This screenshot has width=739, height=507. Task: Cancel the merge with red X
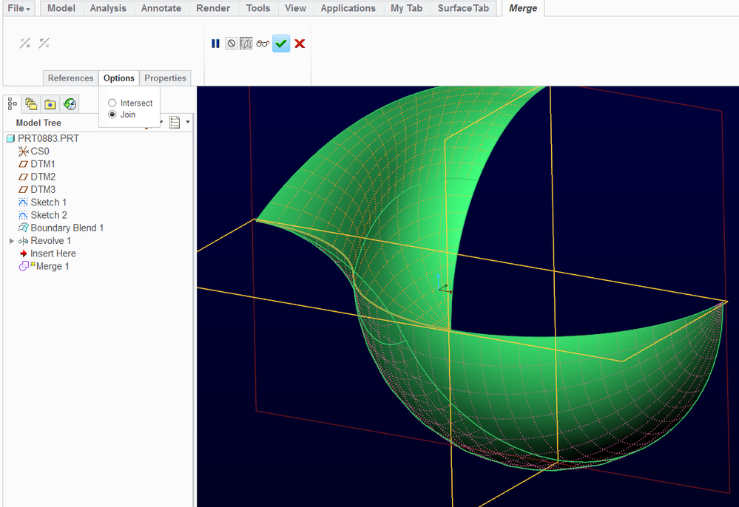click(300, 44)
